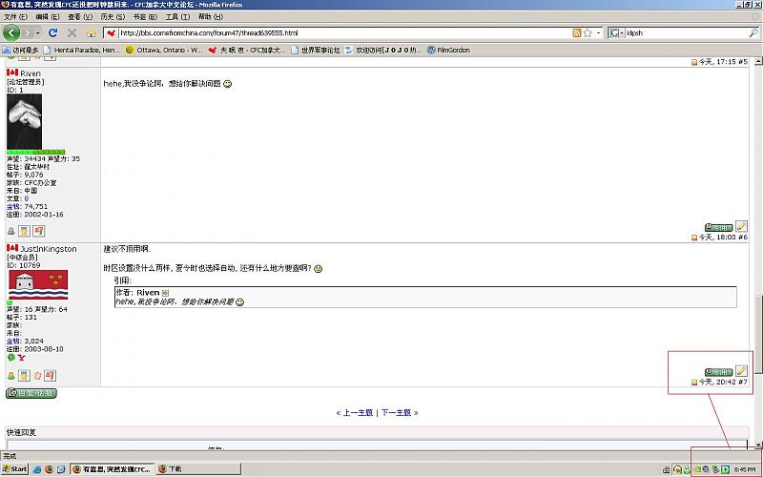
Task: Open the search engine selector dropdown
Action: point(617,33)
